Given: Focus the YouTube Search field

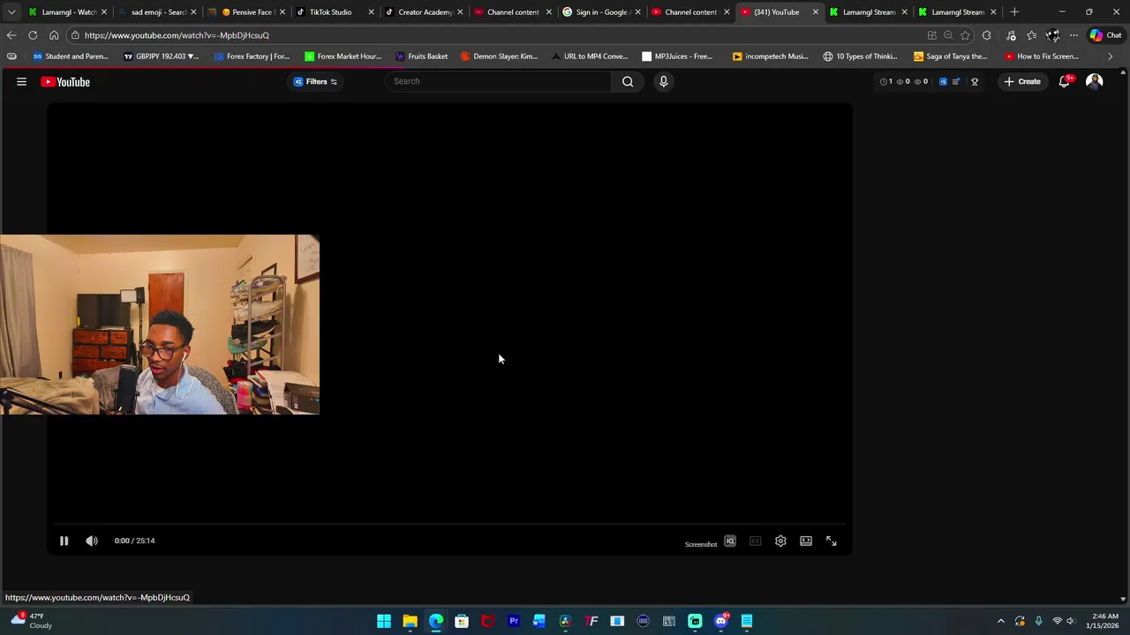Looking at the screenshot, I should pyautogui.click(x=499, y=81).
